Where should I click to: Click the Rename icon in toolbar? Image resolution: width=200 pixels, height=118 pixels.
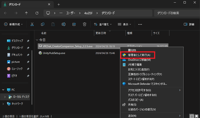coord(63,24)
